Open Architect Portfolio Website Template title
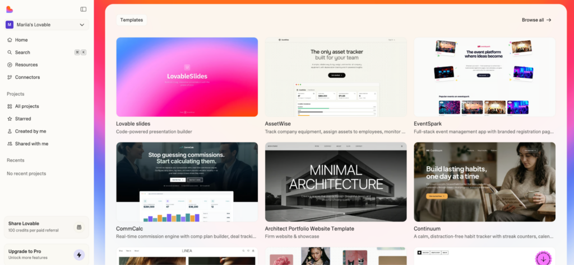The image size is (574, 265). (309, 229)
